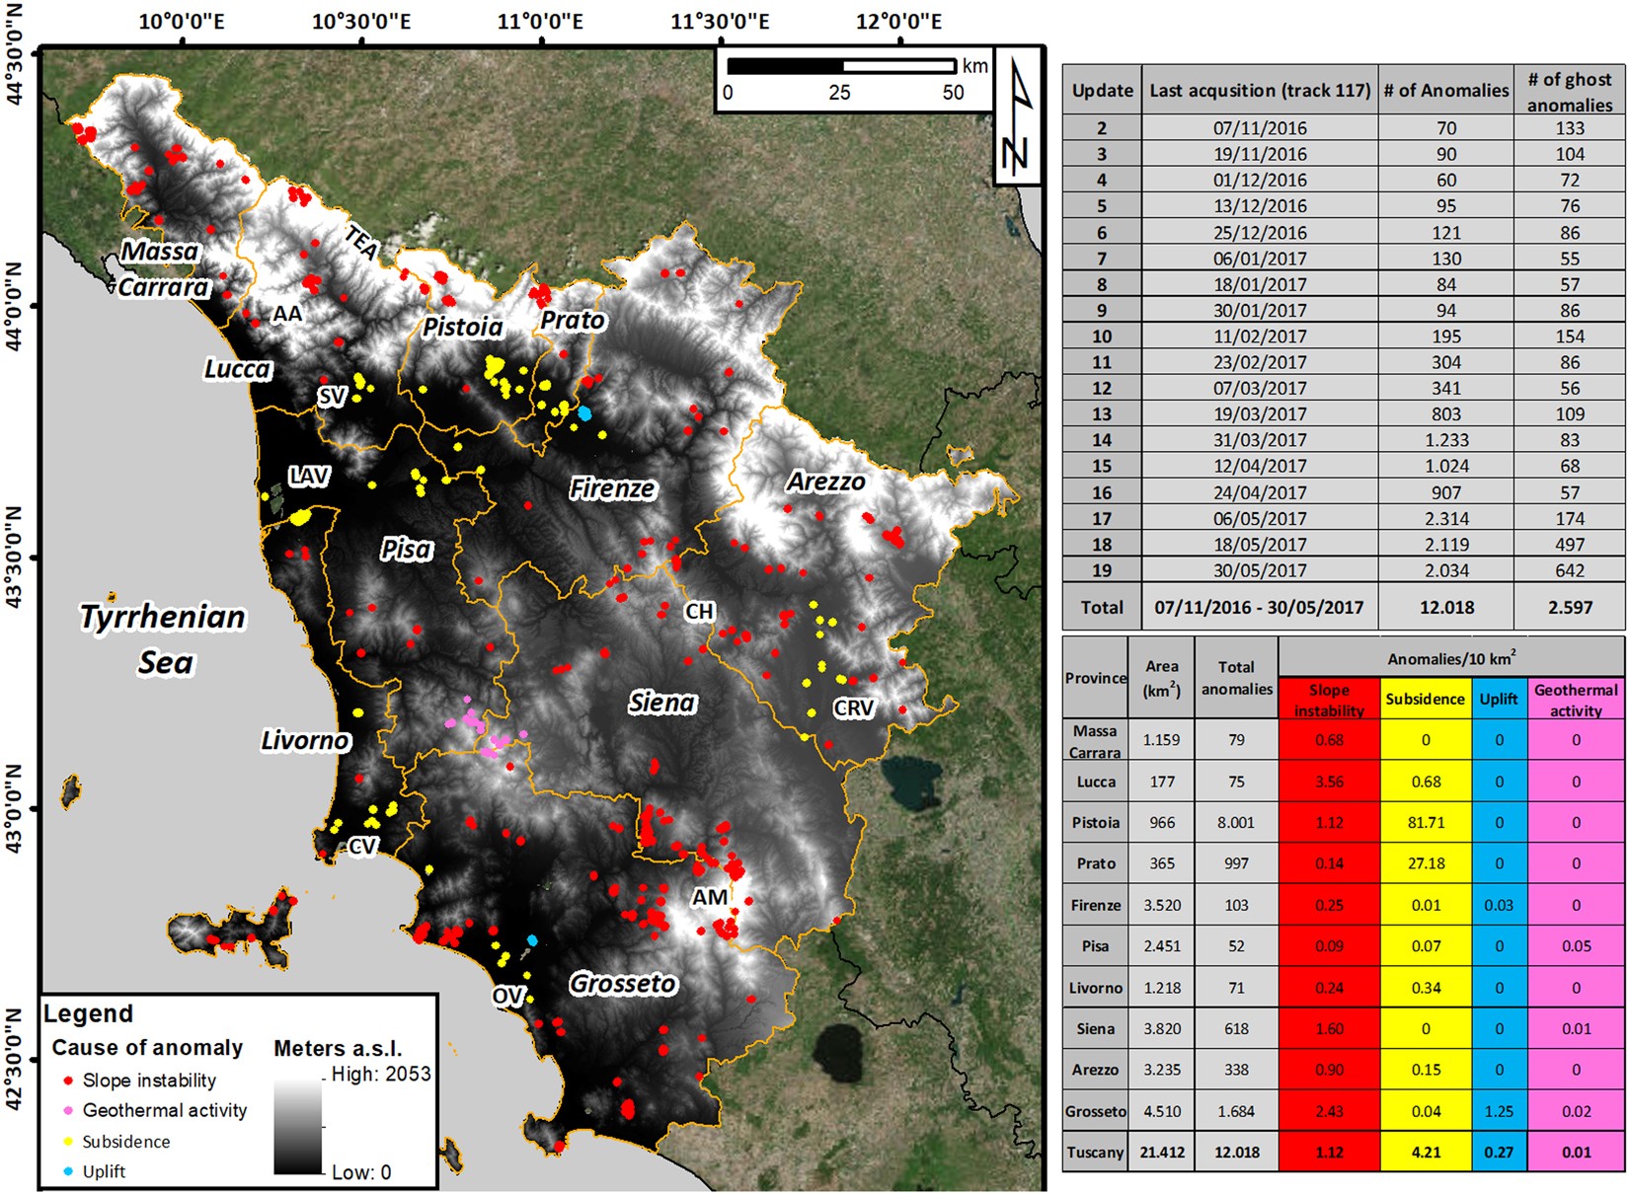The height and width of the screenshot is (1194, 1629).
Task: Select update row 14 date 31/03/2017
Action: pyautogui.click(x=1259, y=440)
